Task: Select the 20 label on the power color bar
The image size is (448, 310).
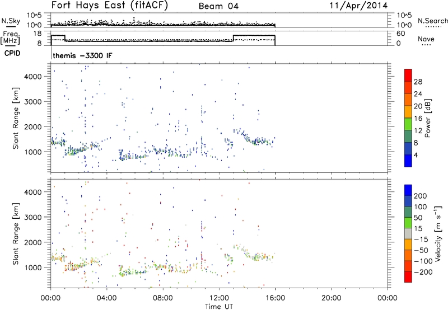Action: (x=418, y=106)
